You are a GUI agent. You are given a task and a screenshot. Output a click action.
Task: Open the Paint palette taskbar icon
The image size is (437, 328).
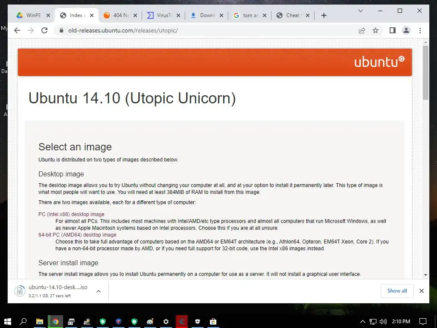coord(150,322)
